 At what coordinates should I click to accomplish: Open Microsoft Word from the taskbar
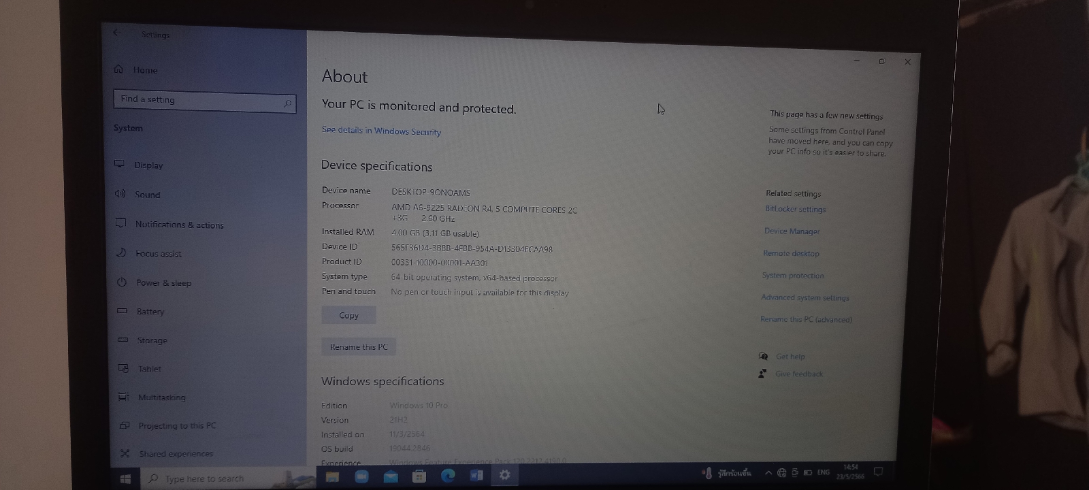[476, 475]
